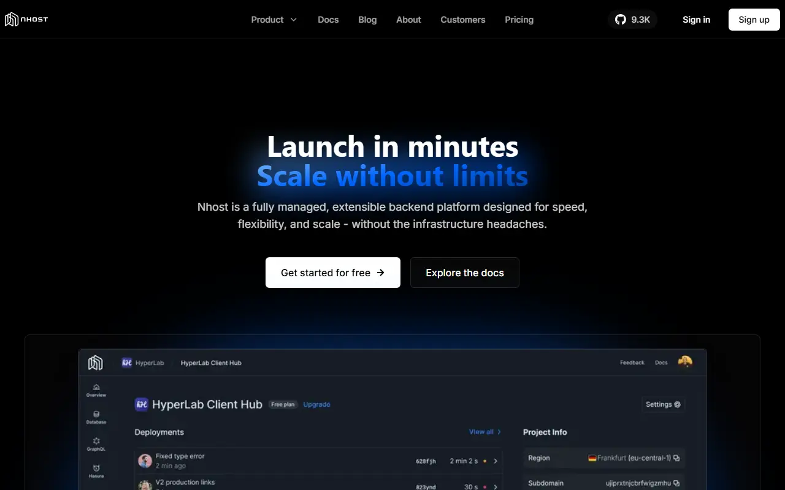This screenshot has height=490, width=785.
Task: Click the Upgrade link beside Free plan
Action: click(316, 404)
